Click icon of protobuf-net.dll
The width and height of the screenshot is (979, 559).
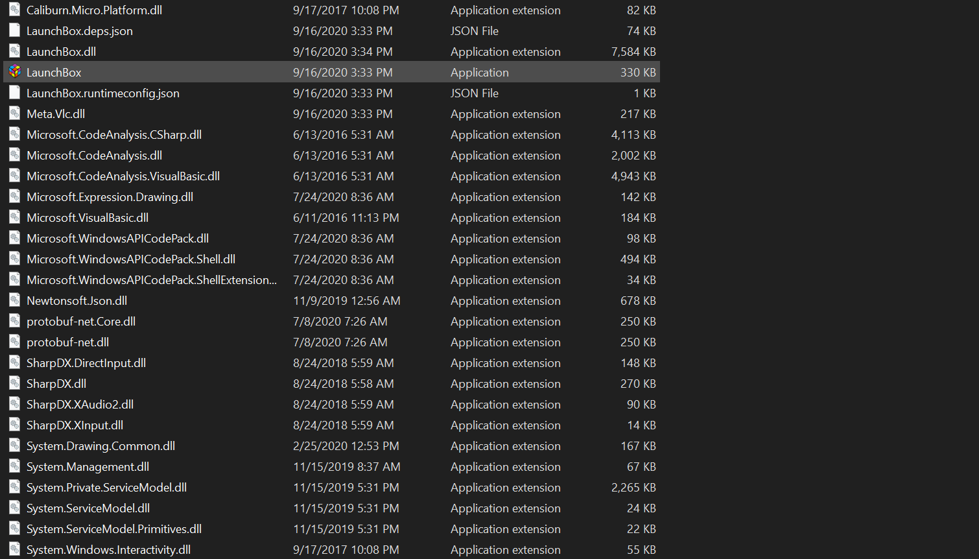click(14, 342)
